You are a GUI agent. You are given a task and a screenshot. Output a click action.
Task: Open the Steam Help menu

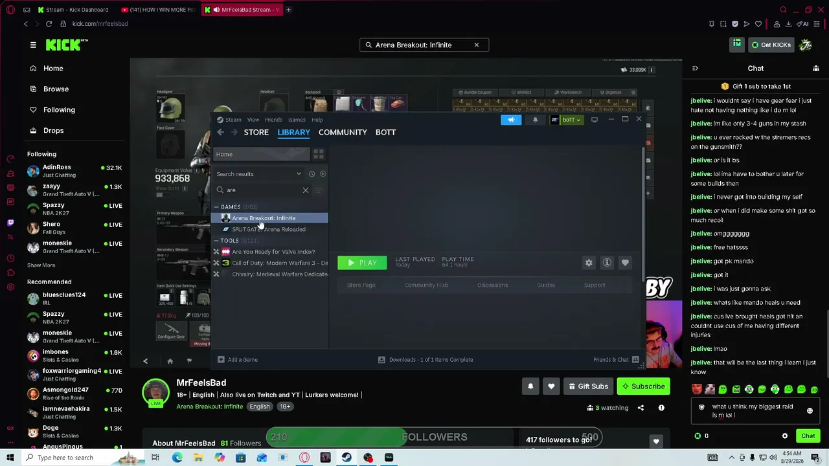coord(317,120)
